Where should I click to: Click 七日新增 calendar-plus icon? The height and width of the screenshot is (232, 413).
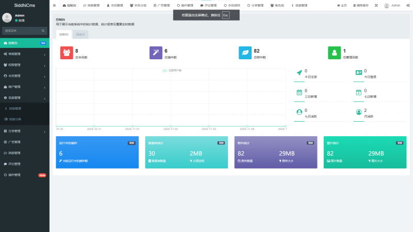point(359,92)
